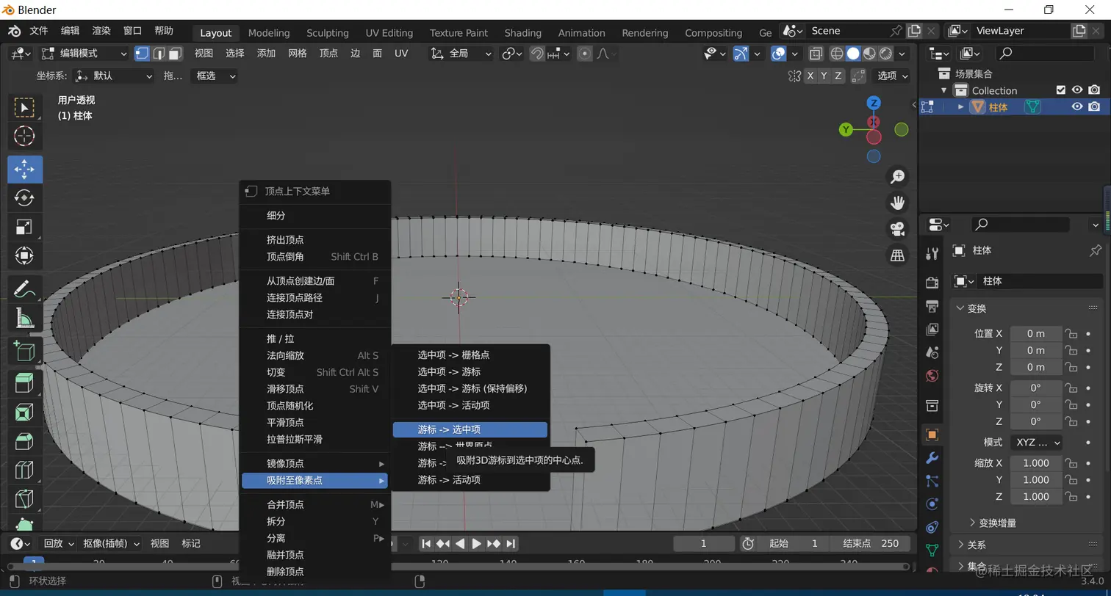Click the 缩放 Z value field
The width and height of the screenshot is (1111, 596).
[x=1036, y=497]
